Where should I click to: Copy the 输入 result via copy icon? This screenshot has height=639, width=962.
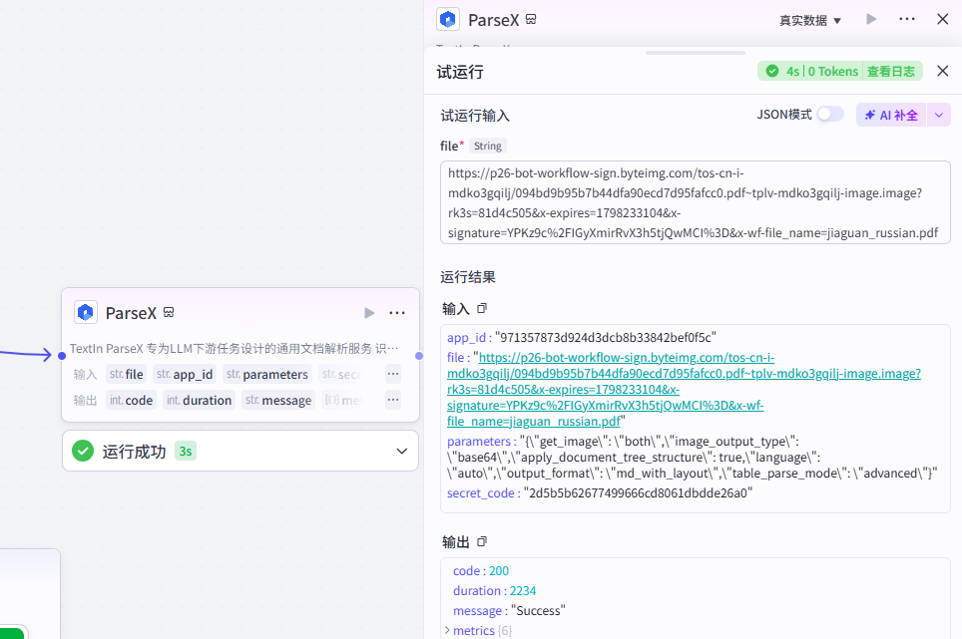point(482,309)
